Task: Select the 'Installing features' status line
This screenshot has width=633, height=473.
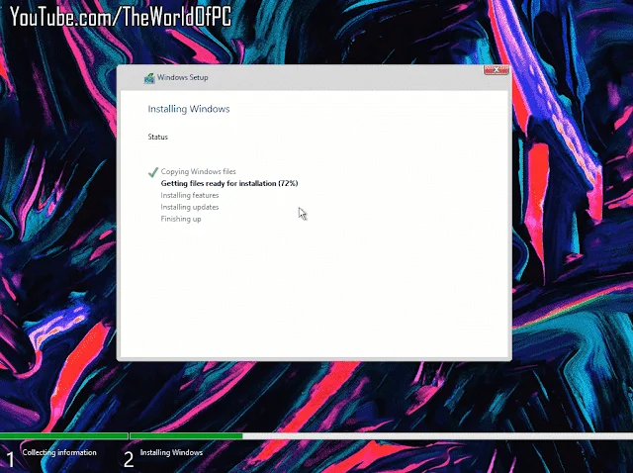Action: pyautogui.click(x=190, y=195)
